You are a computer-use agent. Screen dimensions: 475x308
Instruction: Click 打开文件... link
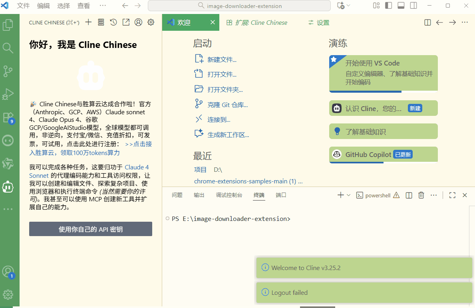222,74
